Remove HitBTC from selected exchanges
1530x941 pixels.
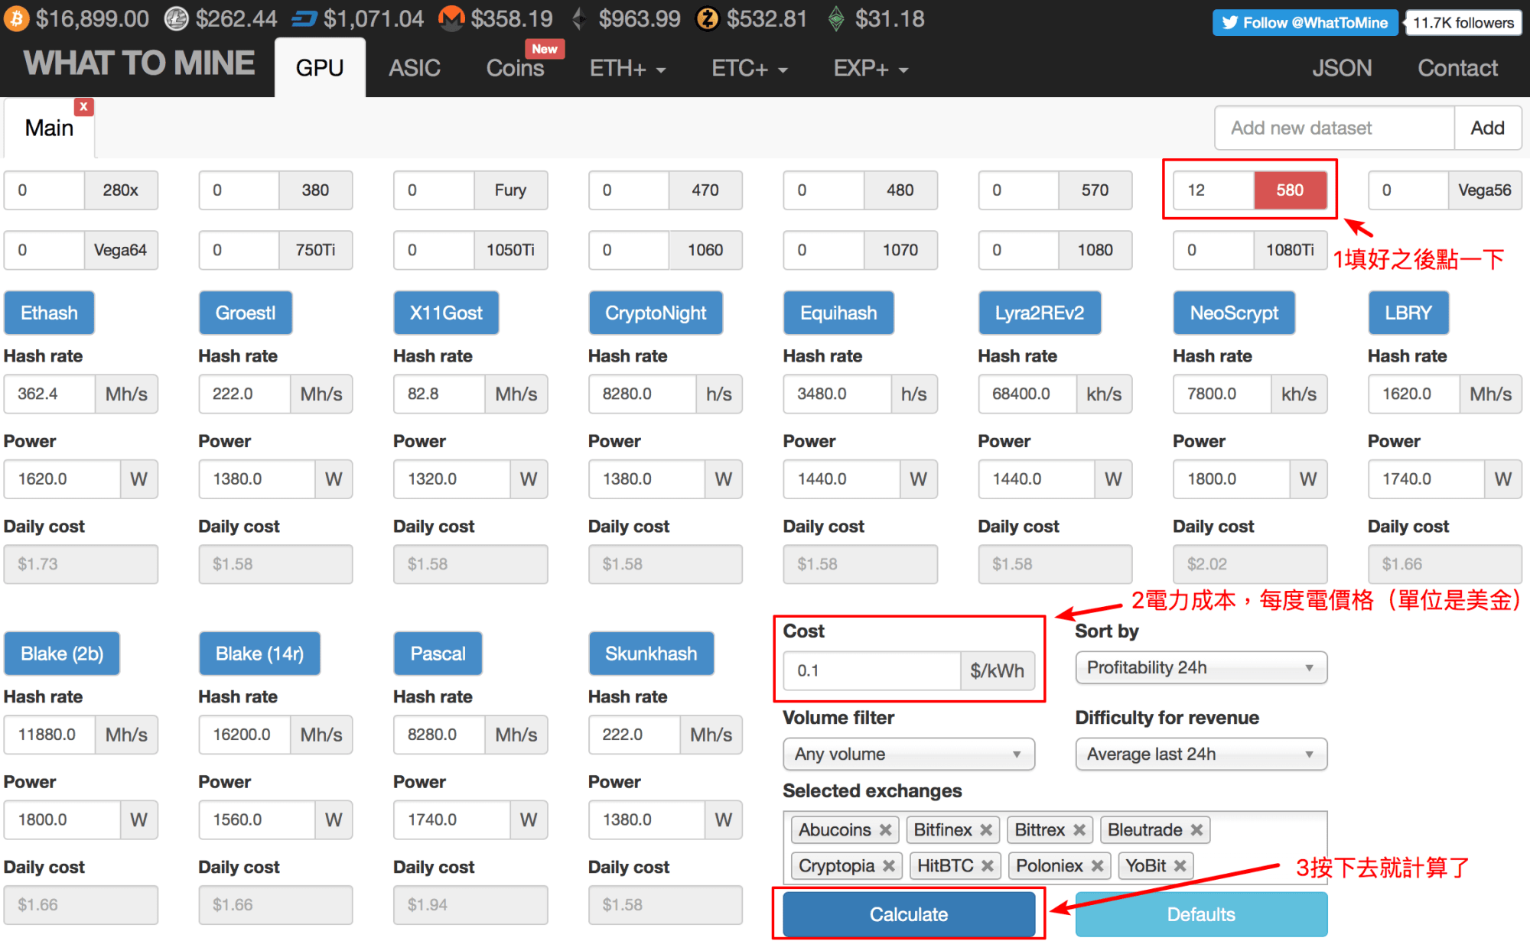pyautogui.click(x=988, y=865)
